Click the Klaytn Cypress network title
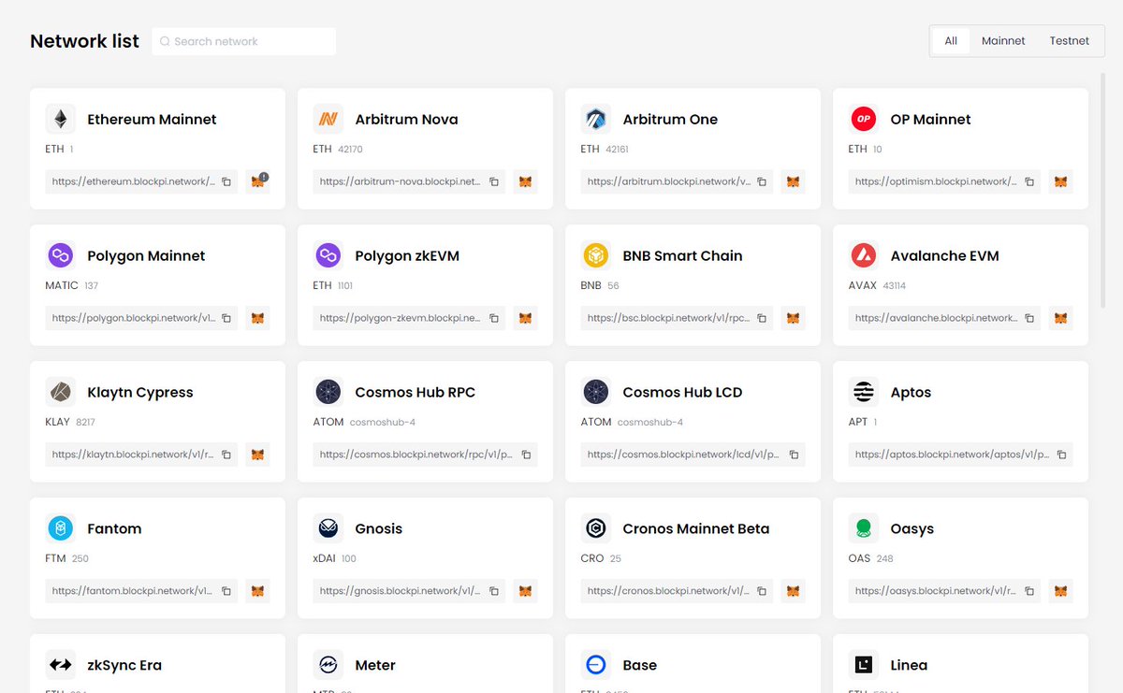 pos(140,392)
